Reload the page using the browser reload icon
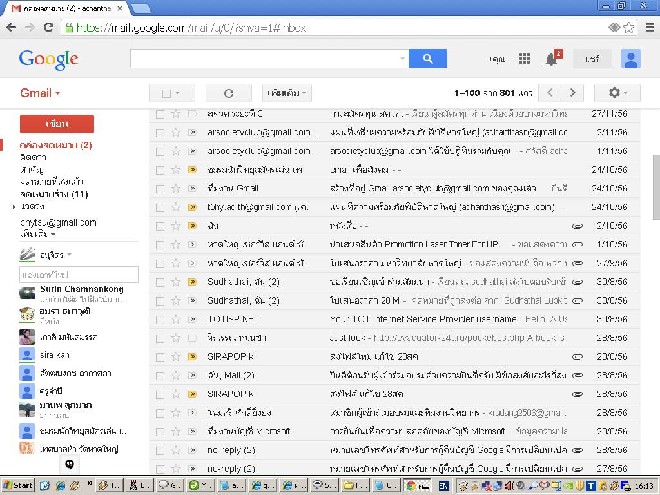The height and width of the screenshot is (495, 660). click(48, 28)
